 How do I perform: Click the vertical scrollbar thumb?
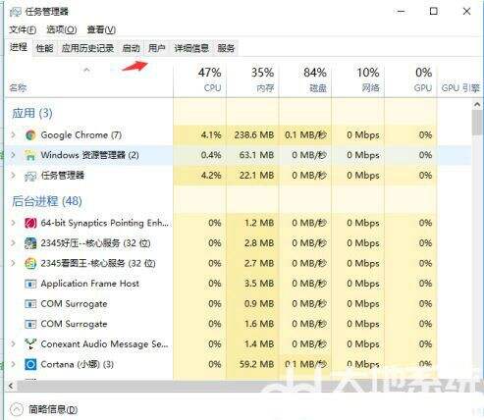[477, 122]
